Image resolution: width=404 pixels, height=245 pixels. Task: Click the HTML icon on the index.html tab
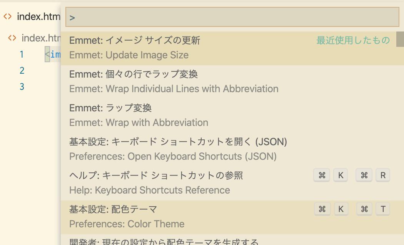(x=7, y=17)
